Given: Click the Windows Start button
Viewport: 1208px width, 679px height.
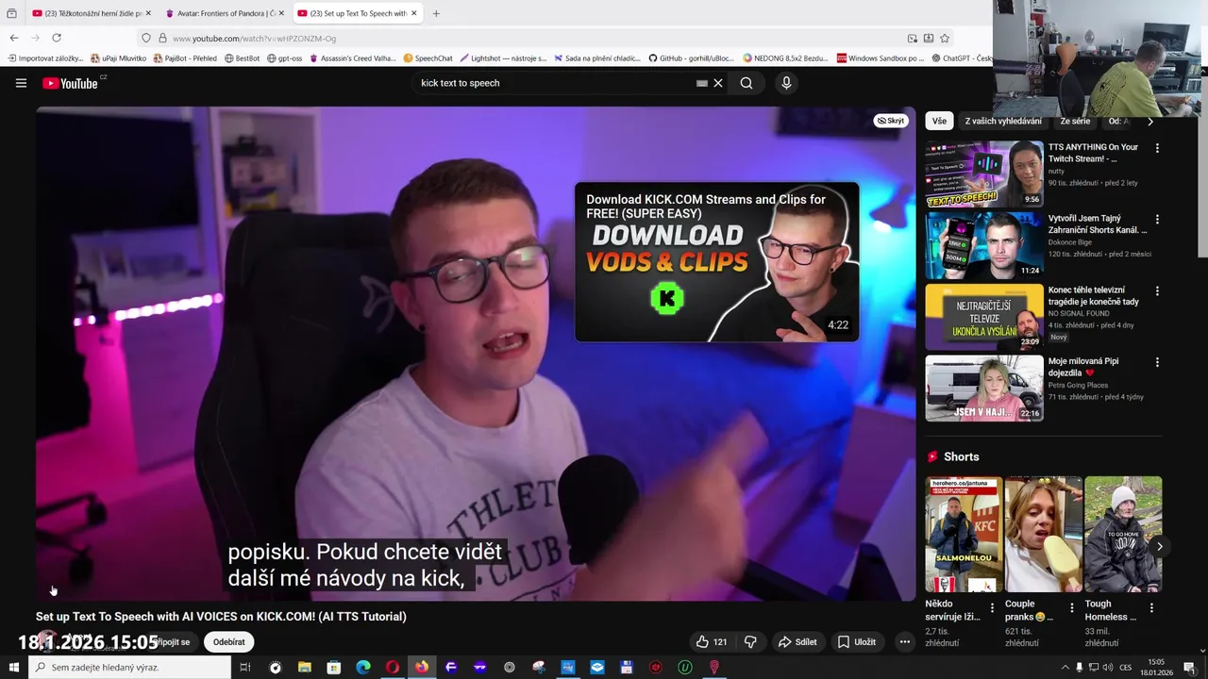Looking at the screenshot, I should [x=13, y=668].
